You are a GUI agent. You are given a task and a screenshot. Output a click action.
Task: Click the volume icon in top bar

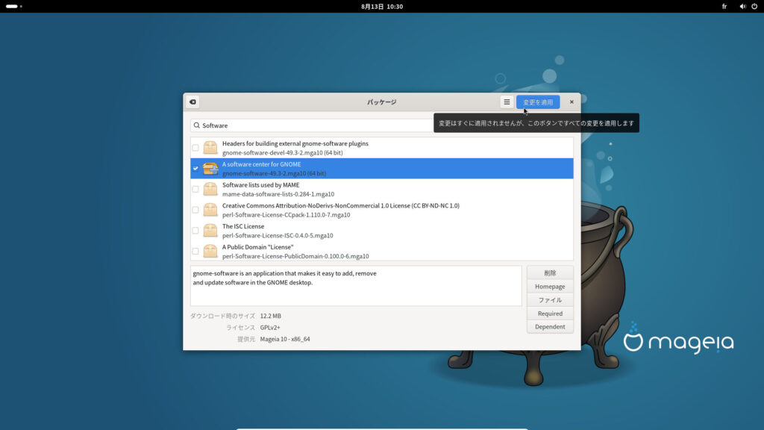click(742, 6)
